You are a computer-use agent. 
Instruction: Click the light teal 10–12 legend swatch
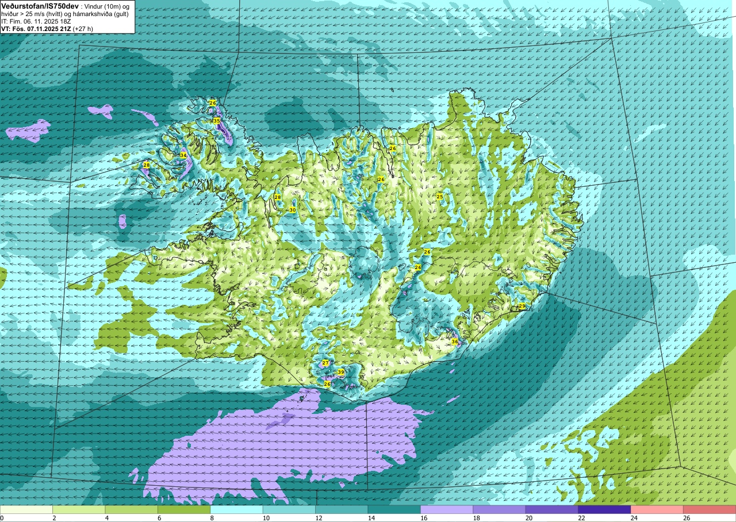[x=289, y=509]
